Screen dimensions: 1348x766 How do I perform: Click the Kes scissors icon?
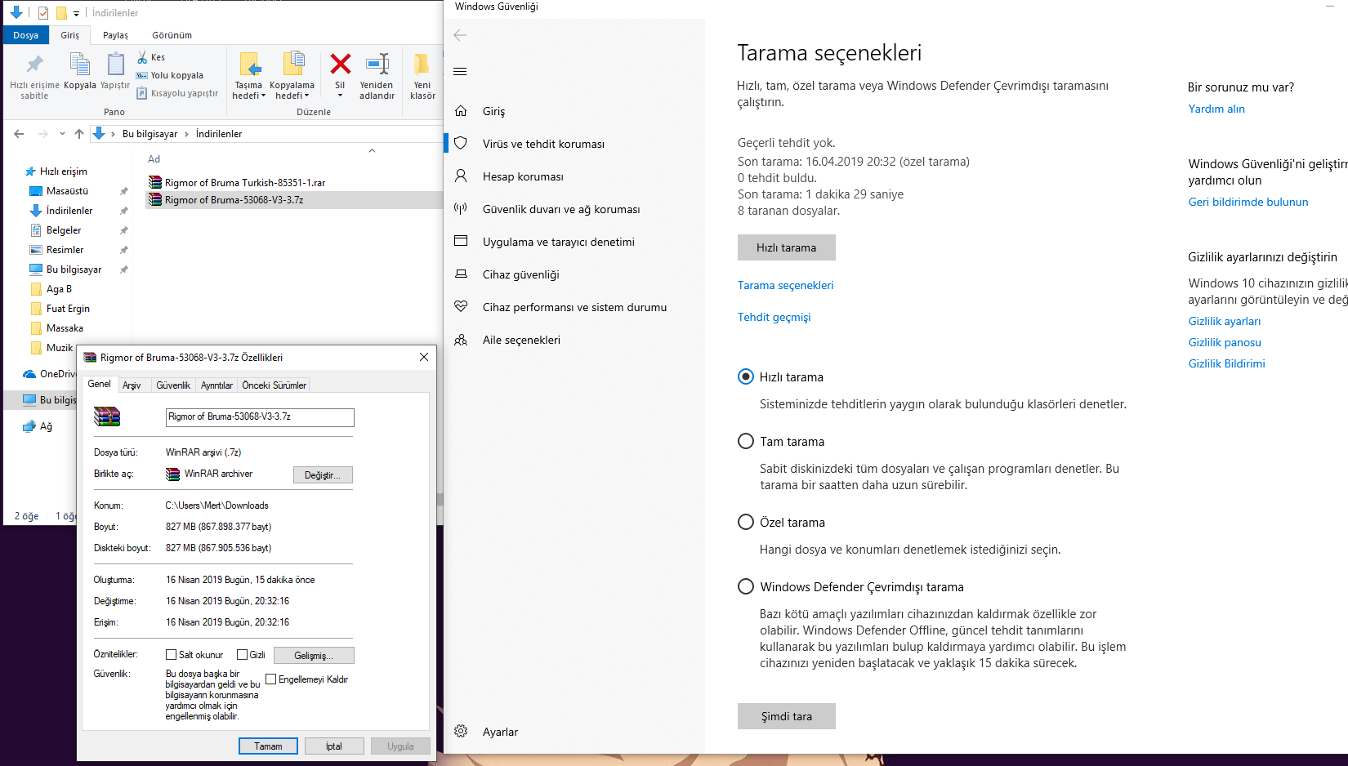coord(142,57)
